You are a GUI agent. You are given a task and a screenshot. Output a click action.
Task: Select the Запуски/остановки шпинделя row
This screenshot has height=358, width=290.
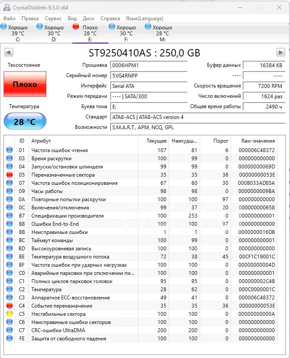click(141, 166)
